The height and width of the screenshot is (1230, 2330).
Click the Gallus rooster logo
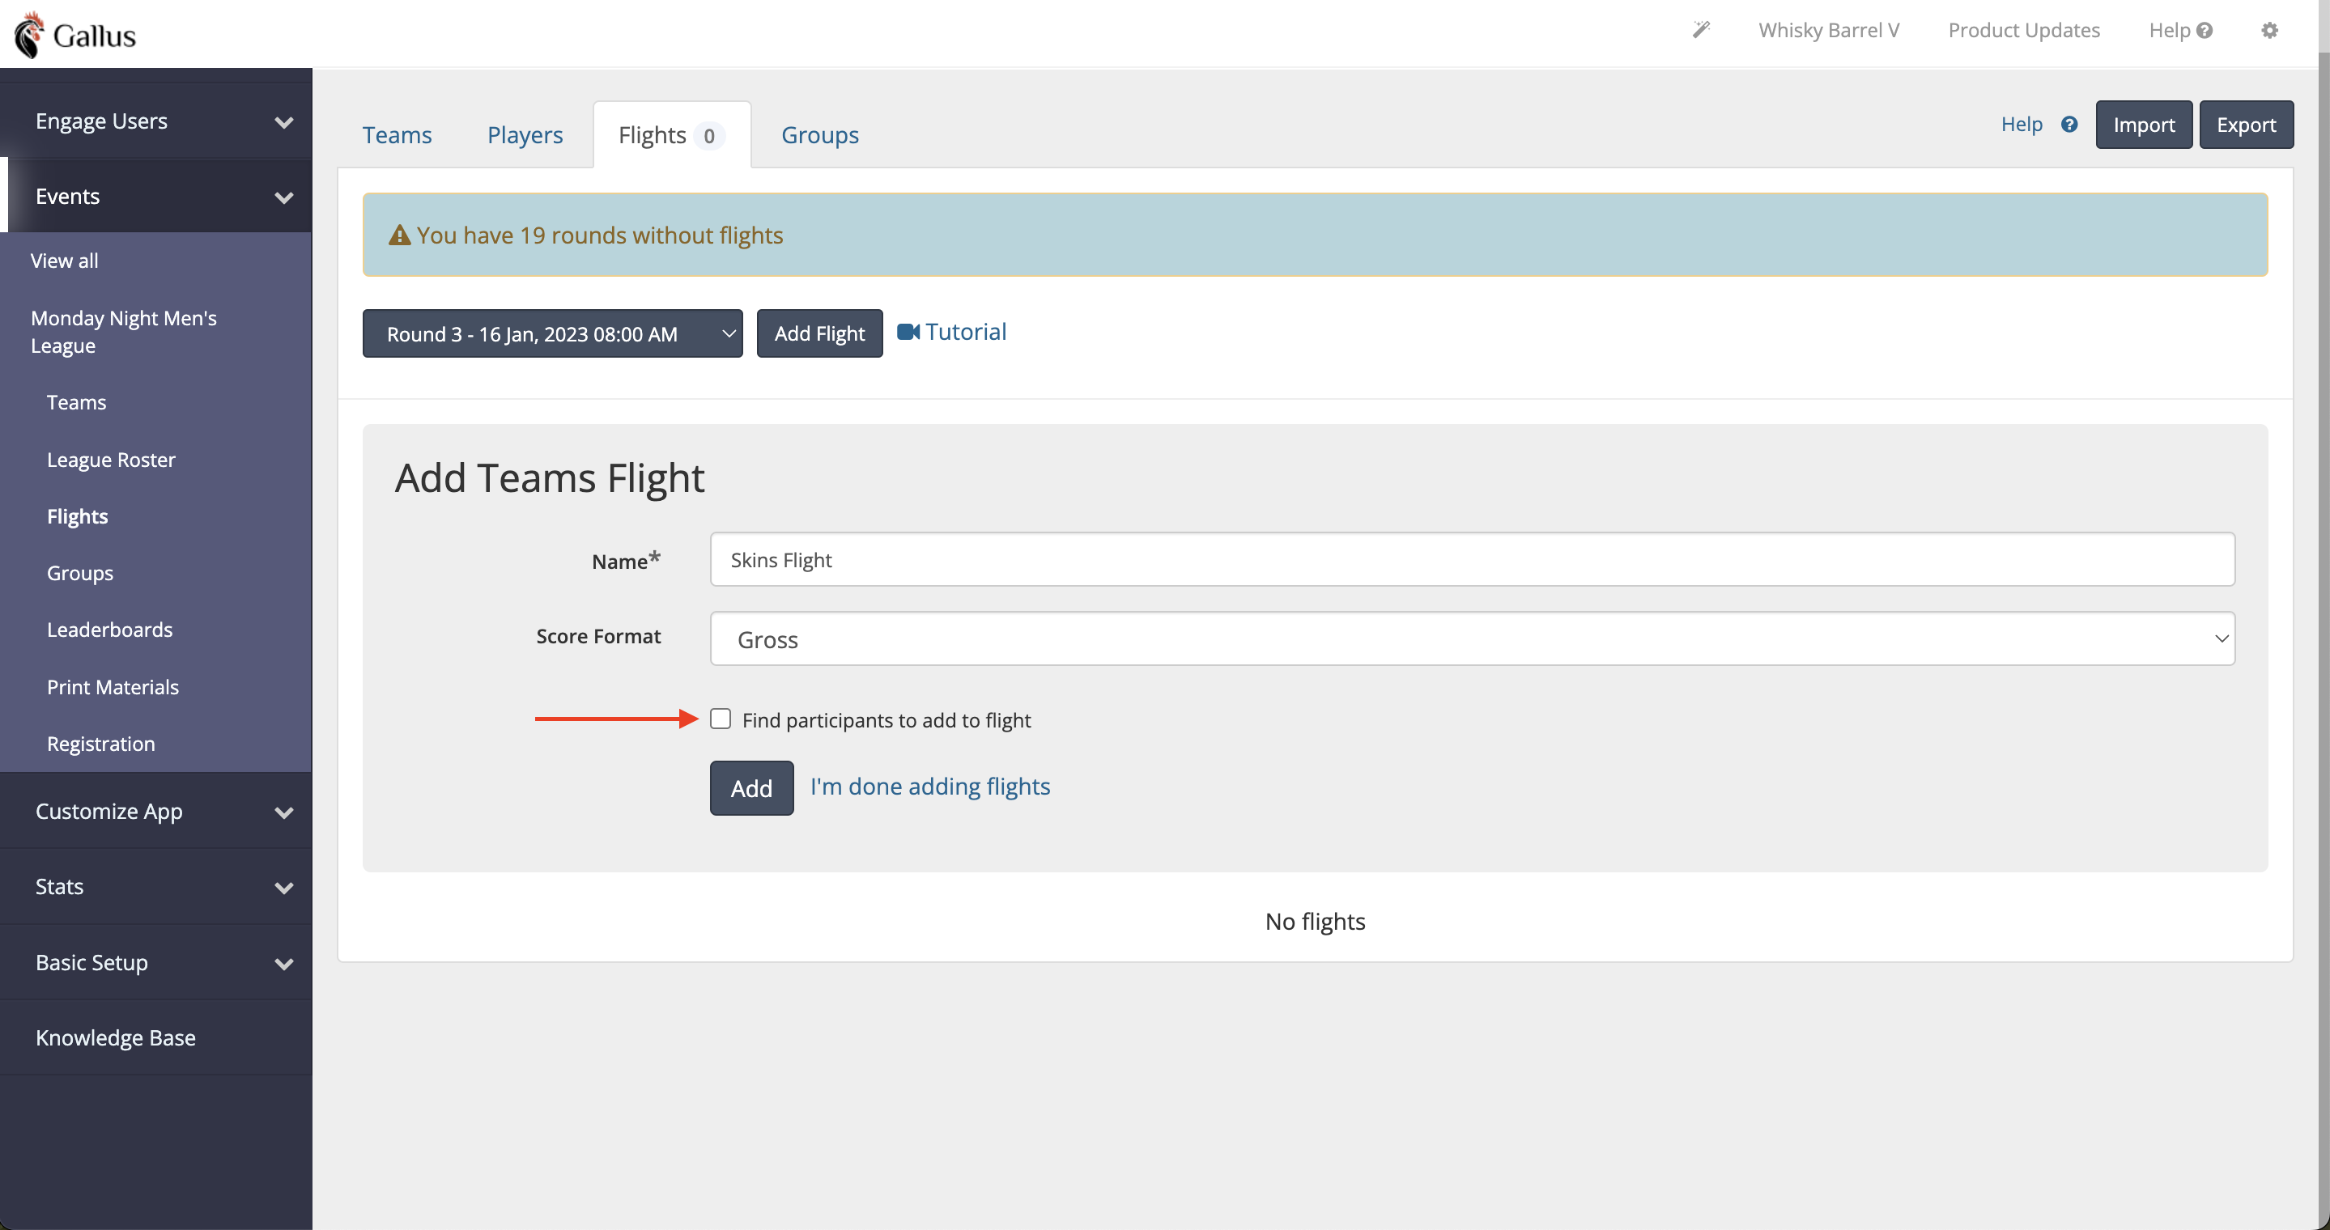(75, 34)
